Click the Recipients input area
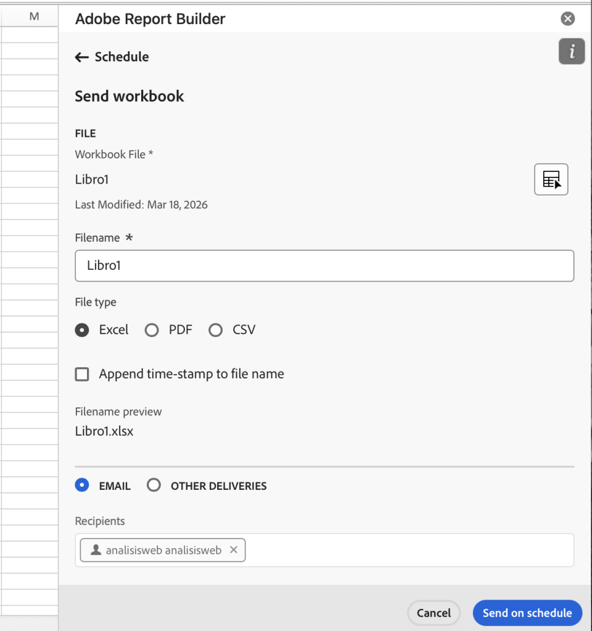Viewport: 592px width, 631px height. click(x=401, y=550)
